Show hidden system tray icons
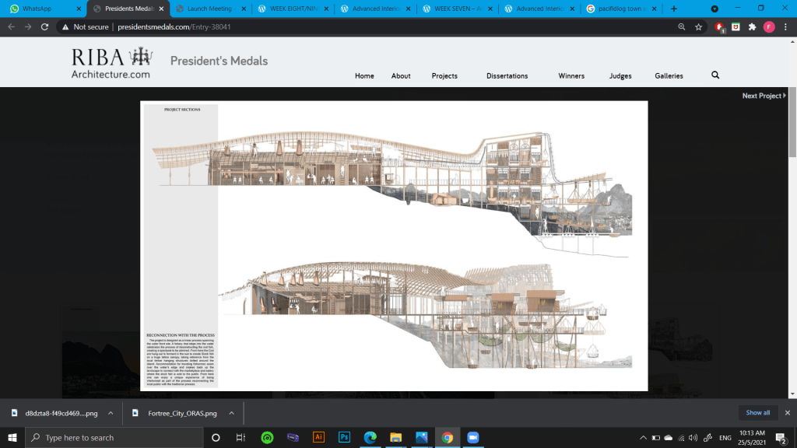 tap(642, 438)
